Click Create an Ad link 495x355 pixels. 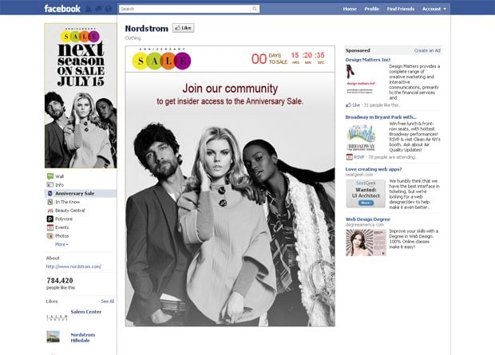pyautogui.click(x=427, y=50)
